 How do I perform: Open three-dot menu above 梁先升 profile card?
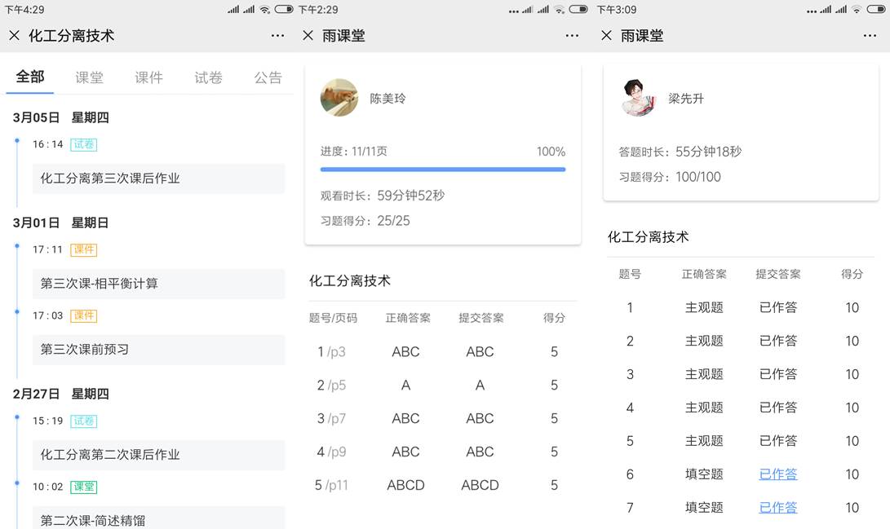[x=870, y=36]
